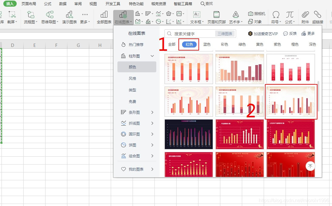Select the 绿色 color filter

[242, 44]
